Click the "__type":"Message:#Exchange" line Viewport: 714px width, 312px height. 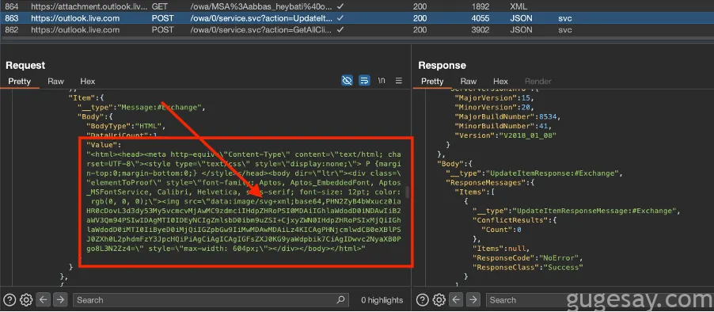tap(142, 108)
